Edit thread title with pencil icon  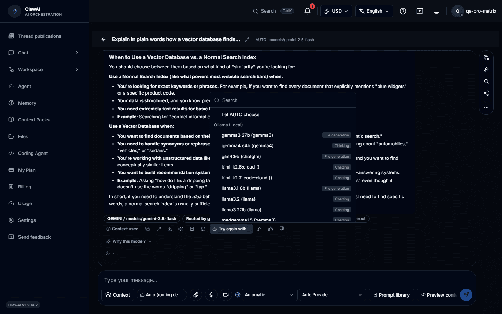pyautogui.click(x=247, y=39)
